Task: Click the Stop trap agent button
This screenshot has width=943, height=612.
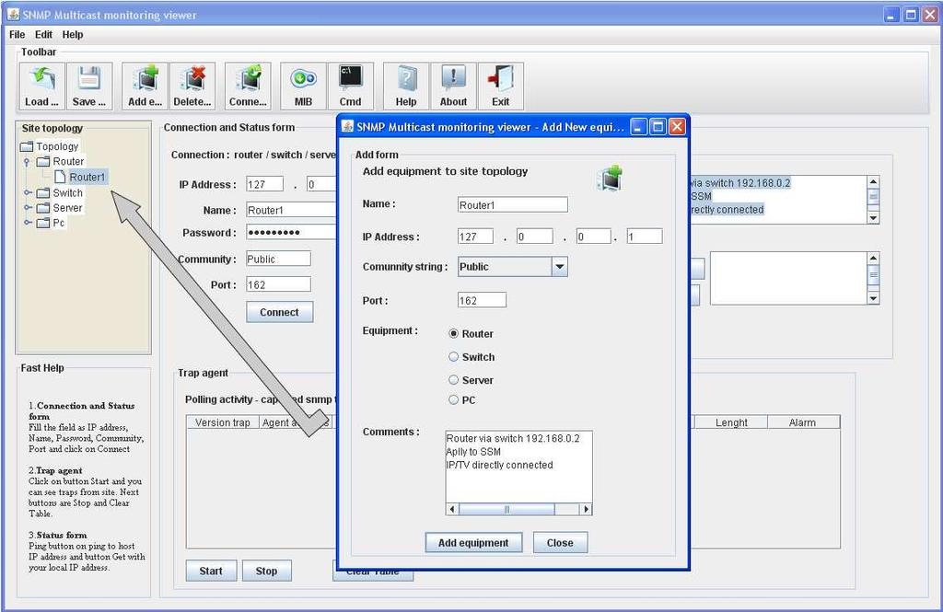Action: [x=266, y=572]
